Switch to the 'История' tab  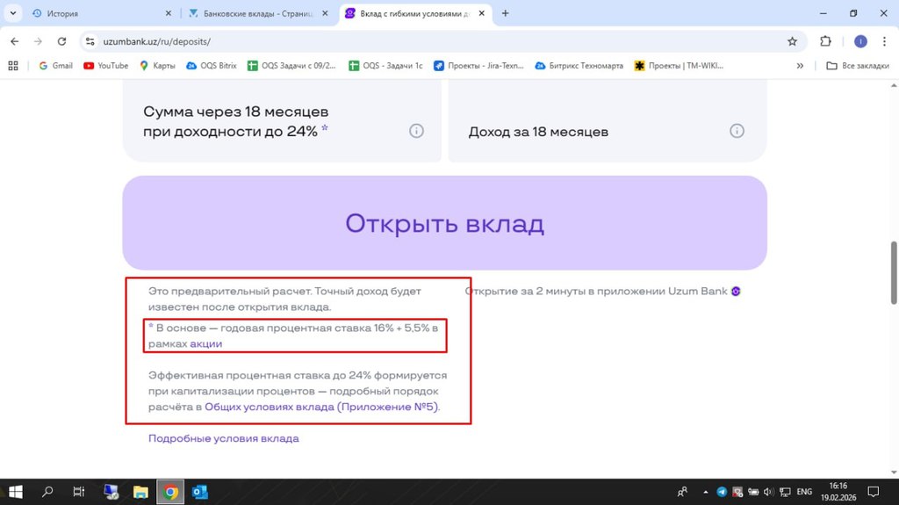(x=97, y=14)
